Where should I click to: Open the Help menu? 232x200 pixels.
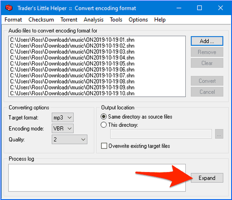point(160,20)
